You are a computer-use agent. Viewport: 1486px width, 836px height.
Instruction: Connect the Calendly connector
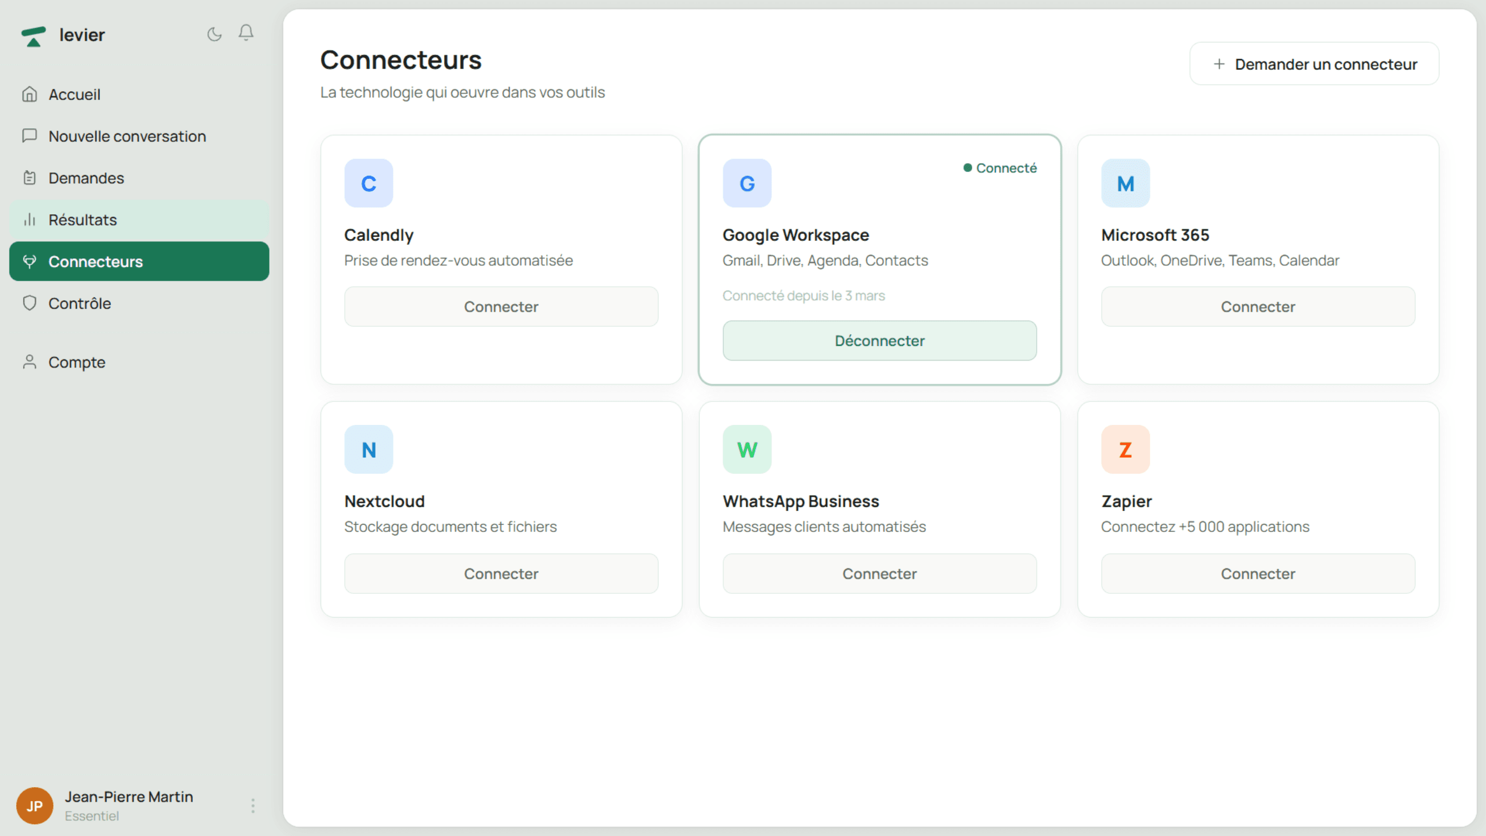click(x=502, y=307)
